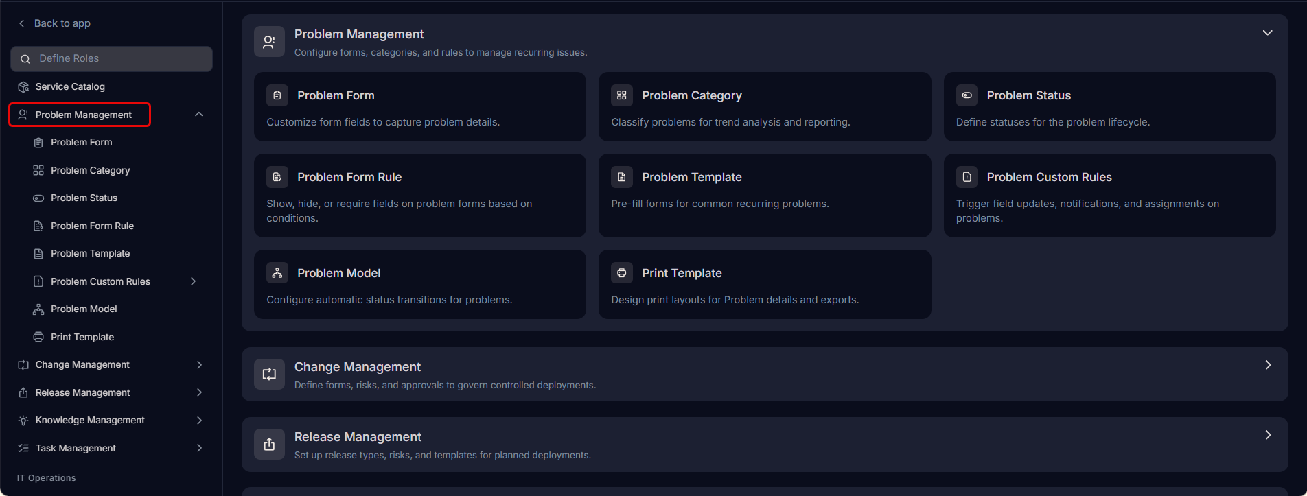Viewport: 1307px width, 496px height.
Task: Click the Problem Custom Rules card icon
Action: coord(967,177)
